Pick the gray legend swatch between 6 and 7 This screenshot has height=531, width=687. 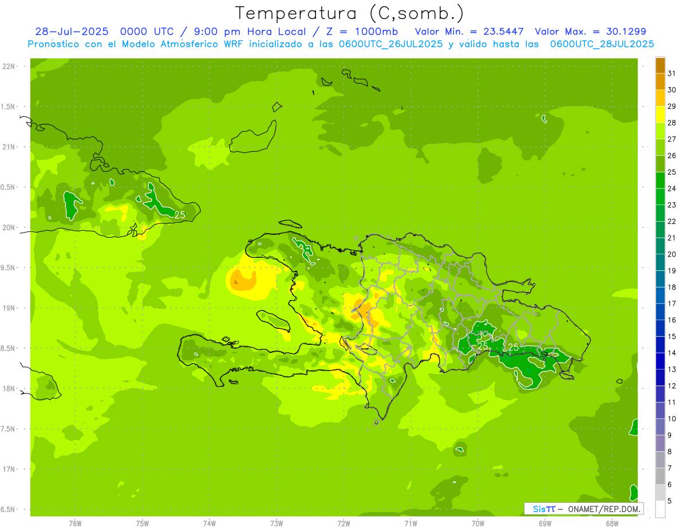(x=660, y=477)
